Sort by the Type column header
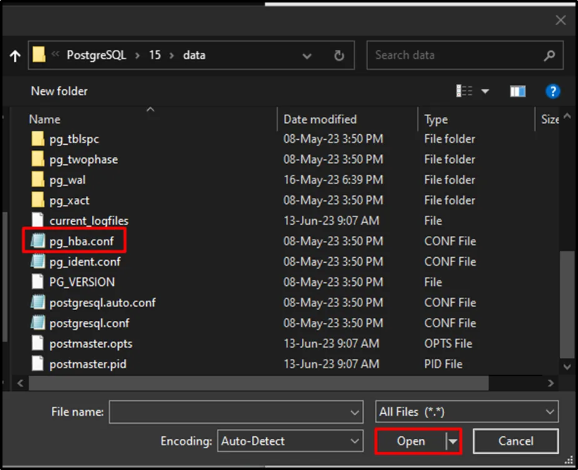This screenshot has height=470, width=578. [x=436, y=119]
